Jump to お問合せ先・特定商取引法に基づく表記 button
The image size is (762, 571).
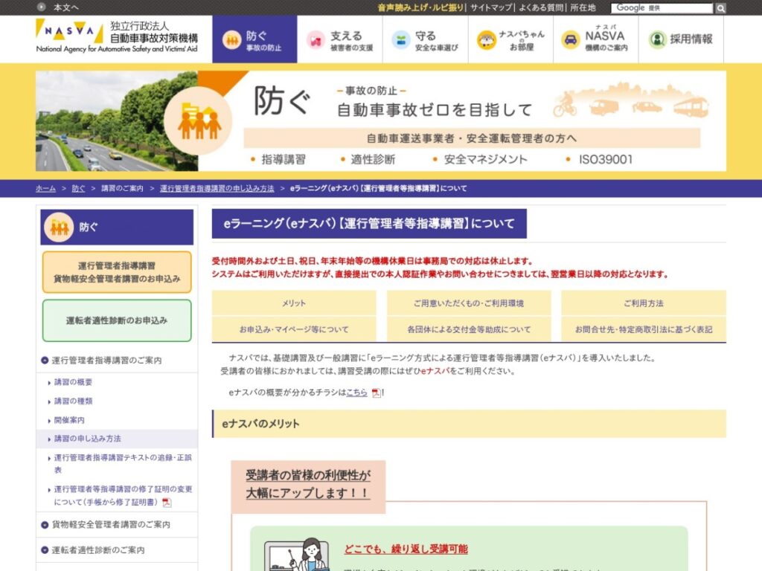pyautogui.click(x=644, y=329)
